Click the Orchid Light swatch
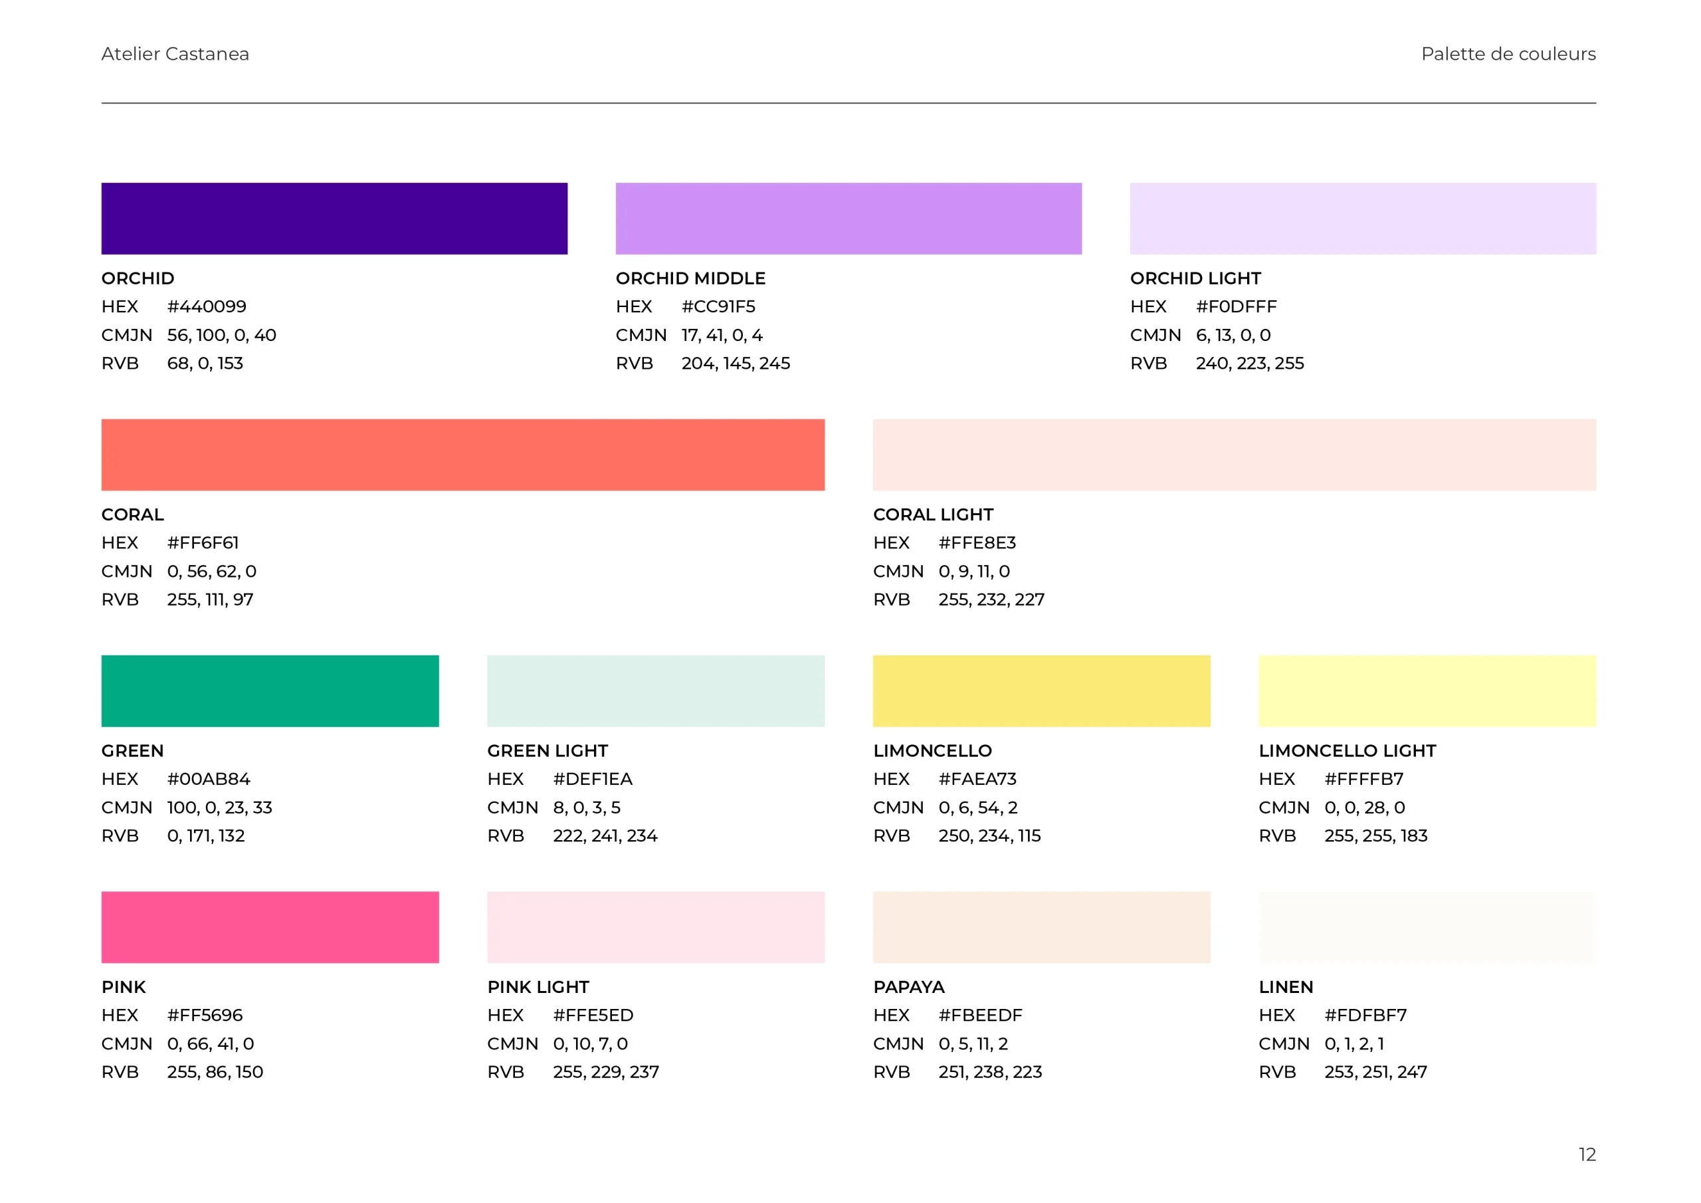Viewport: 1701px width, 1203px height. [1362, 219]
